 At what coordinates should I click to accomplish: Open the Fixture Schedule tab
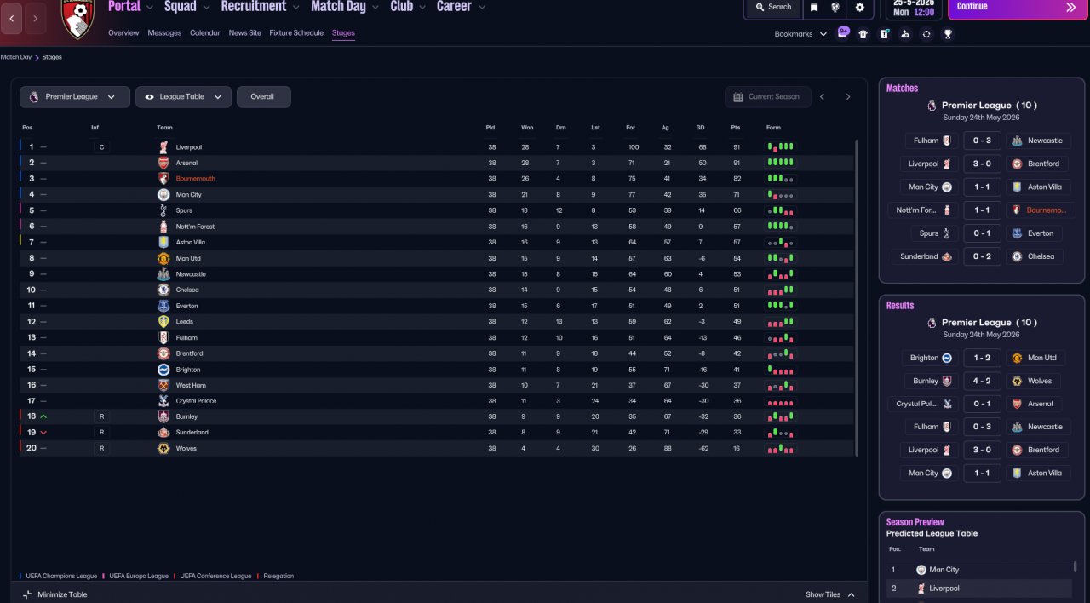point(296,32)
